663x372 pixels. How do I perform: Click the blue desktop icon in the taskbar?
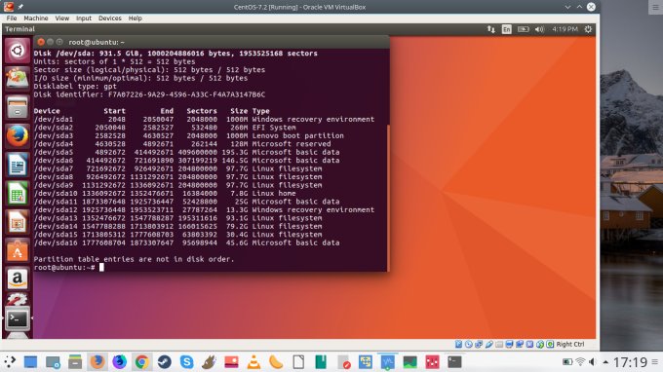30,362
